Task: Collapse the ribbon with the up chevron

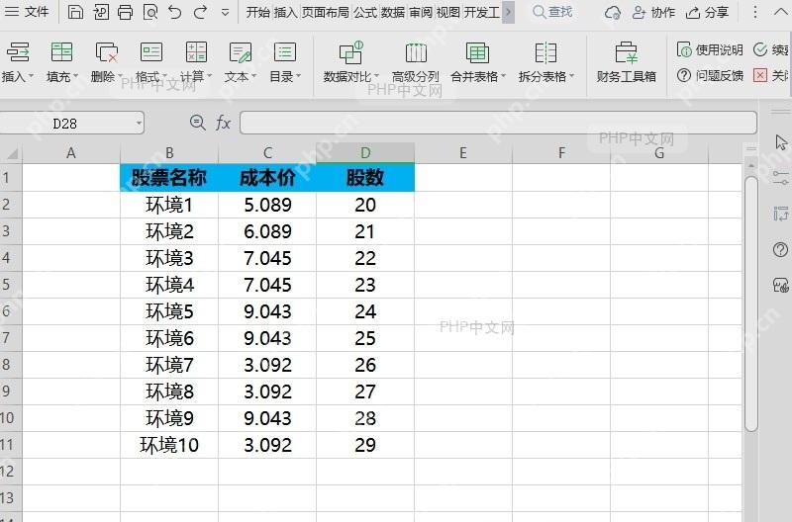Action: [781, 12]
